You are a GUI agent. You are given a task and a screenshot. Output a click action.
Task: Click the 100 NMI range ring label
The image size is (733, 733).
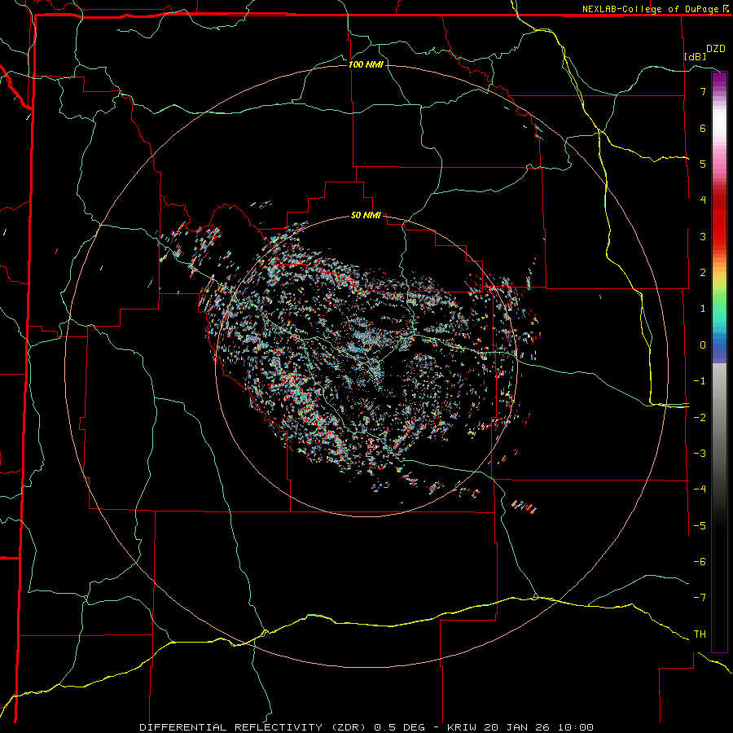(x=366, y=64)
